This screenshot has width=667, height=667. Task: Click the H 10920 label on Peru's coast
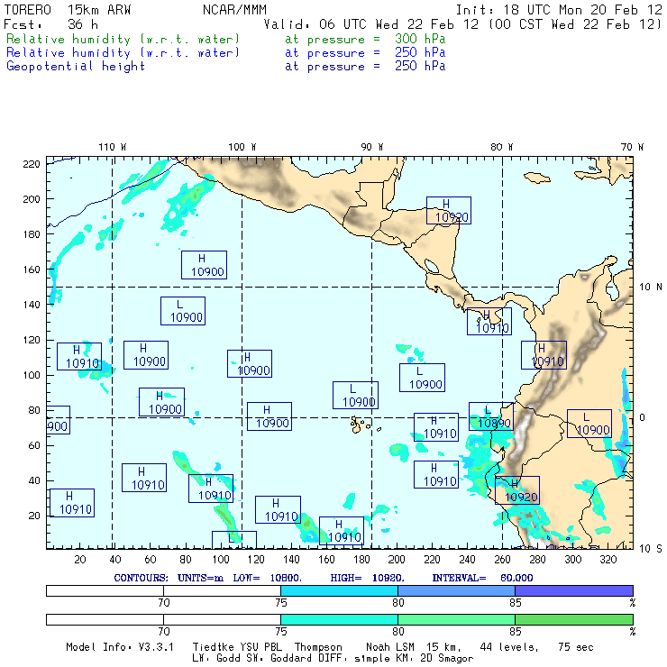(516, 489)
